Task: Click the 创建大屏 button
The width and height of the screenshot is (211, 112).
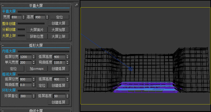Action: click(x=59, y=23)
